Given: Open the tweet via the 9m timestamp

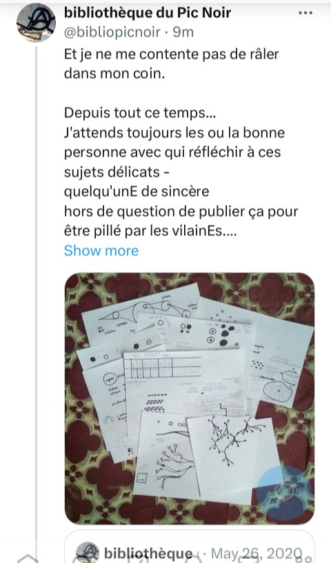Looking at the screenshot, I should pyautogui.click(x=183, y=32).
